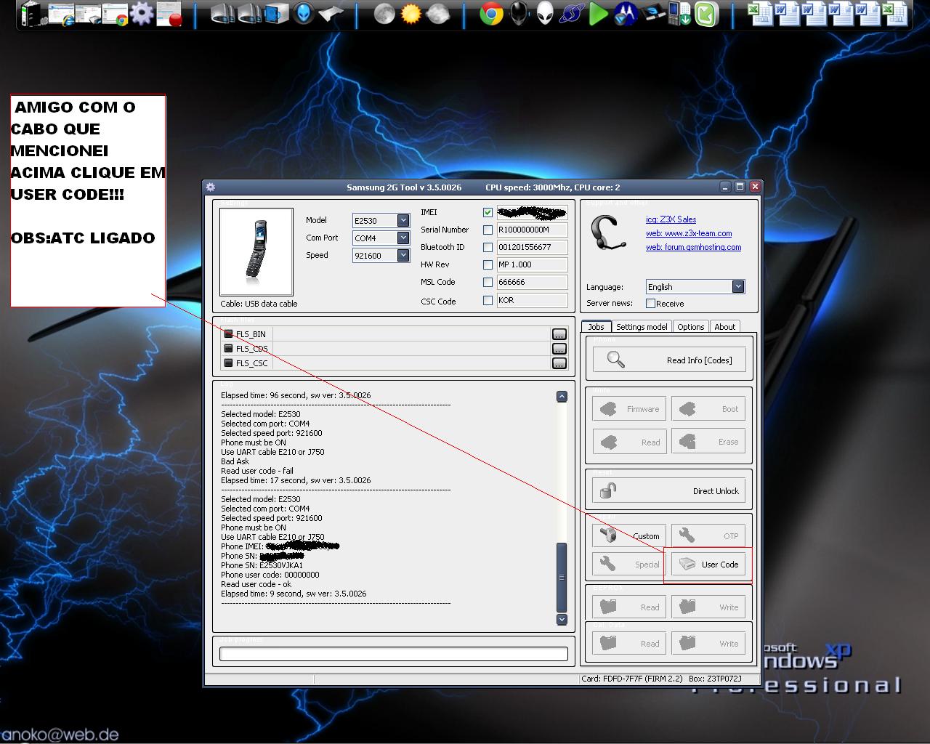Click the blue Alienware head dock icon
The image size is (930, 744).
pos(304,14)
